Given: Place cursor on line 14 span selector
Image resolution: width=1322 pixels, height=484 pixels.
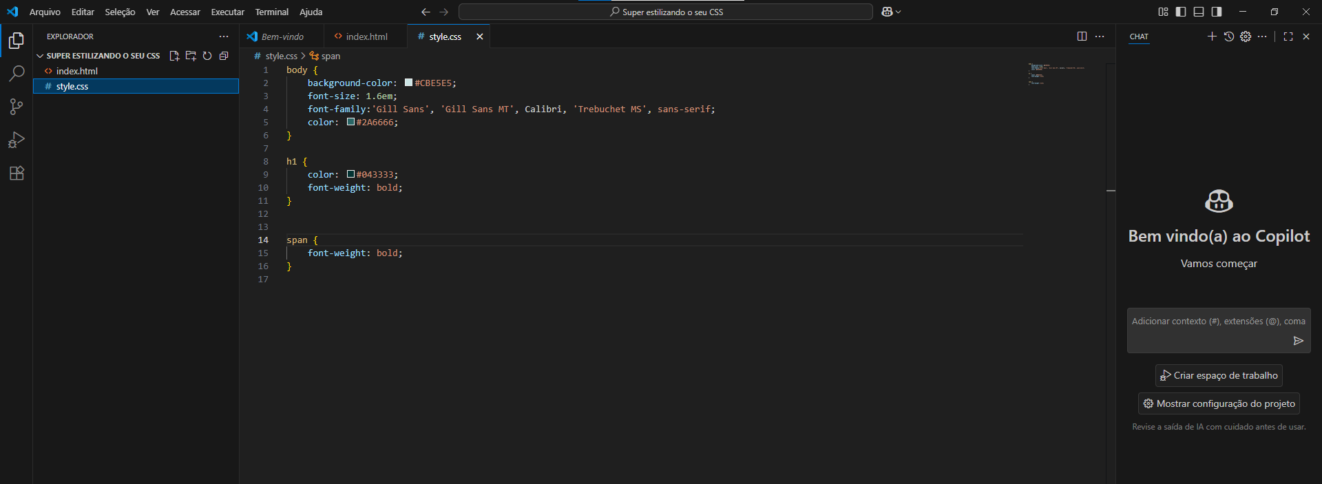Looking at the screenshot, I should point(297,240).
